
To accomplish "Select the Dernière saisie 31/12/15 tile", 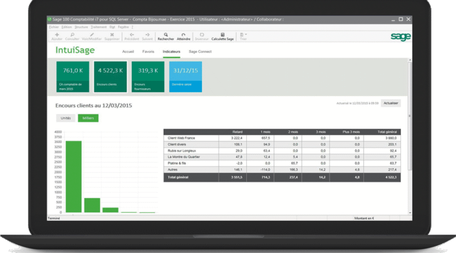I will [x=185, y=77].
